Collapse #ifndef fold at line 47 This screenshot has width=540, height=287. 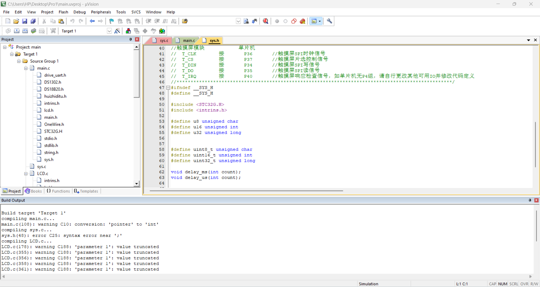168,88
